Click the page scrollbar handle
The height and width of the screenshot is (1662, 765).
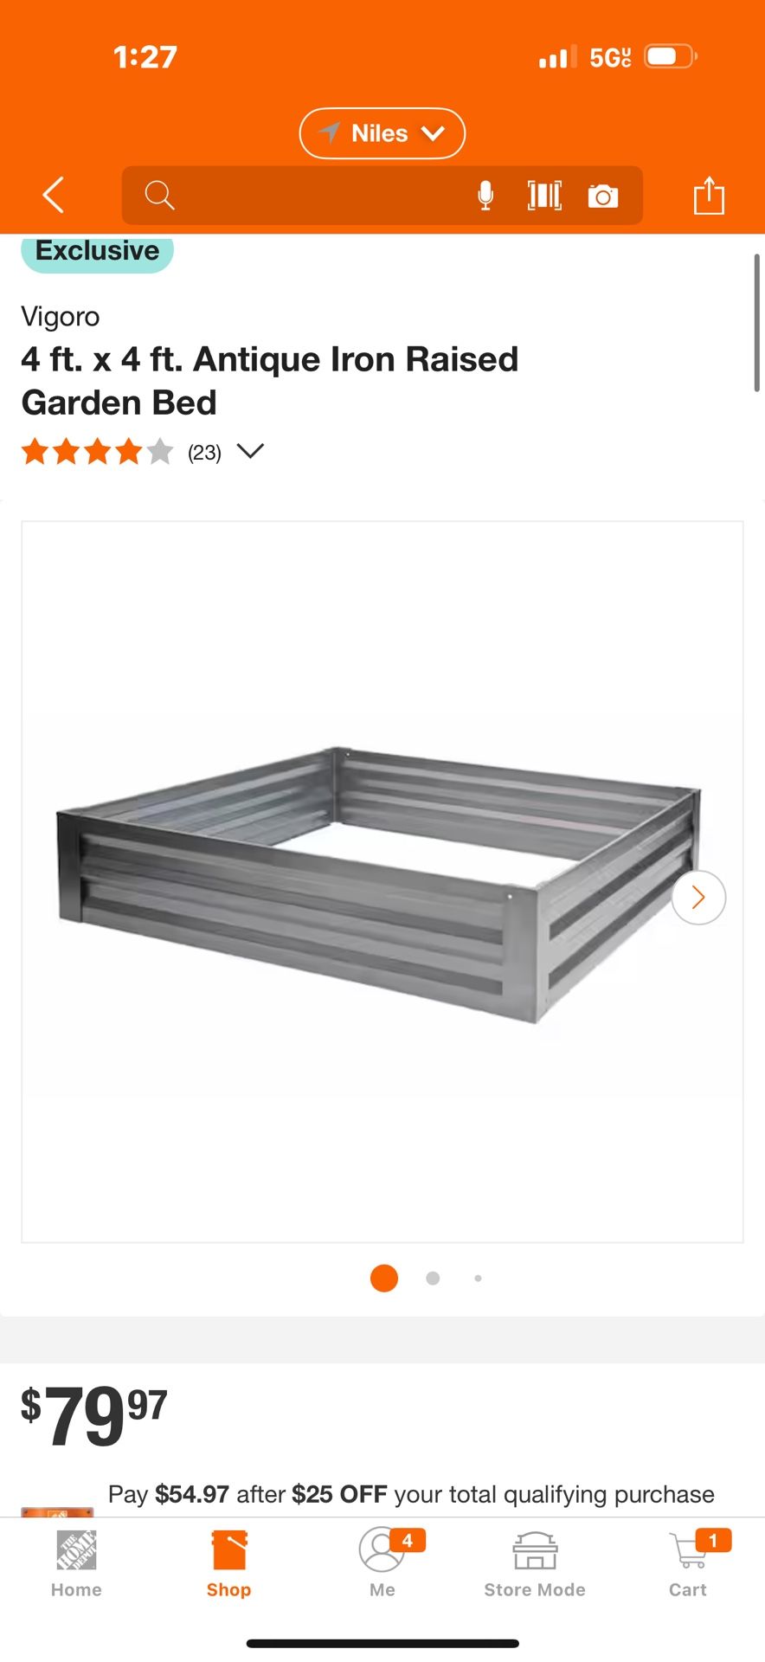point(757,323)
